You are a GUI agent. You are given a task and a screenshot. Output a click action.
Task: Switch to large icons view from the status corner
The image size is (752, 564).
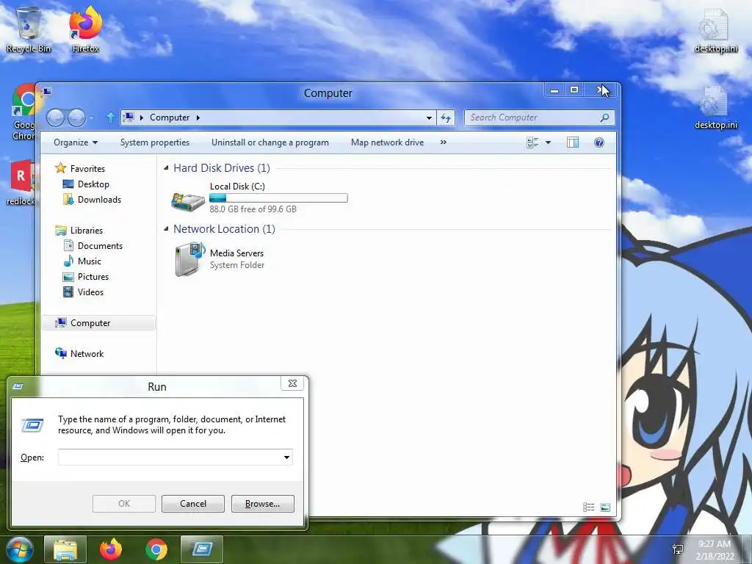tap(605, 507)
